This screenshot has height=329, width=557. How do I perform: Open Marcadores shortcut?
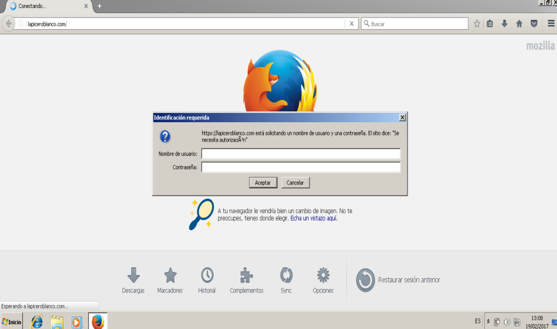[170, 280]
